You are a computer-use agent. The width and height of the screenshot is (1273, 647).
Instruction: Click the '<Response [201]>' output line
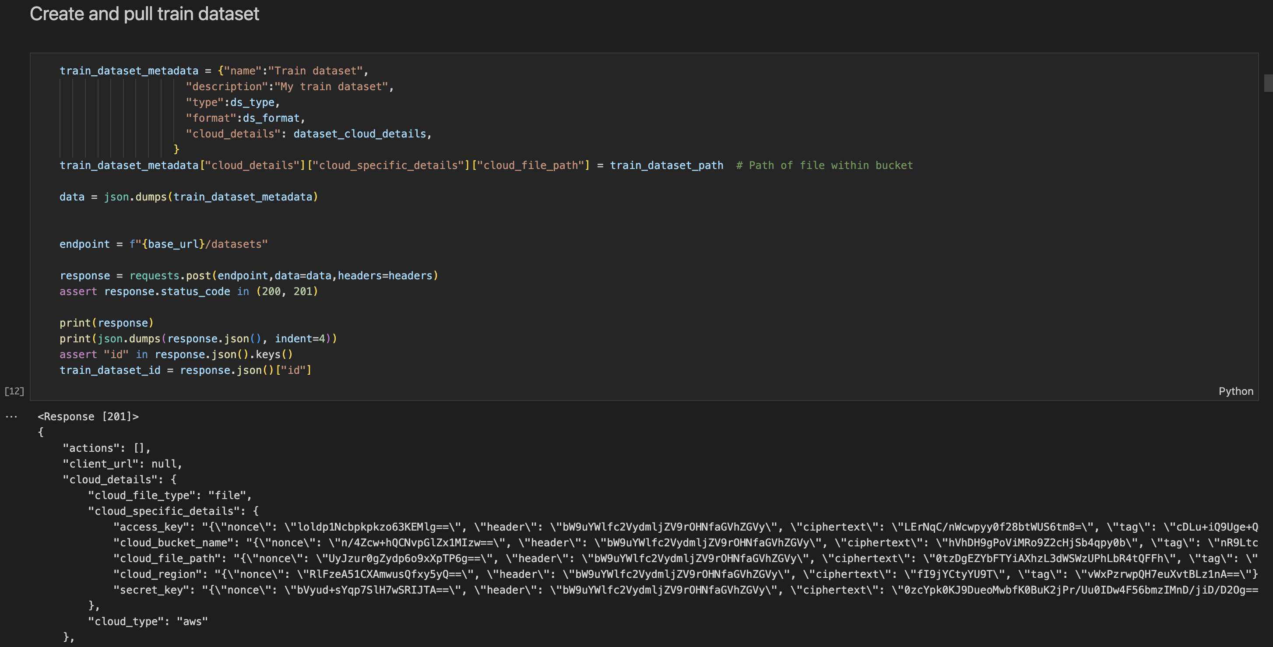[88, 417]
